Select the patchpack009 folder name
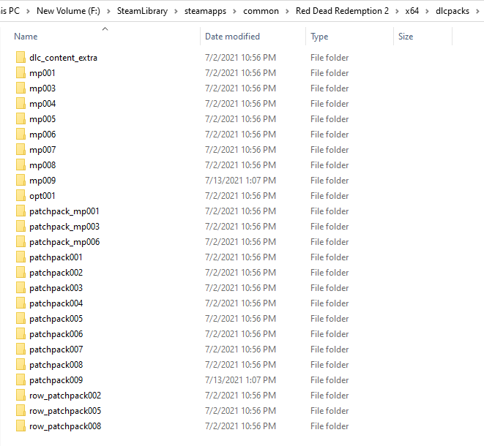The height and width of the screenshot is (446, 484). tap(56, 380)
